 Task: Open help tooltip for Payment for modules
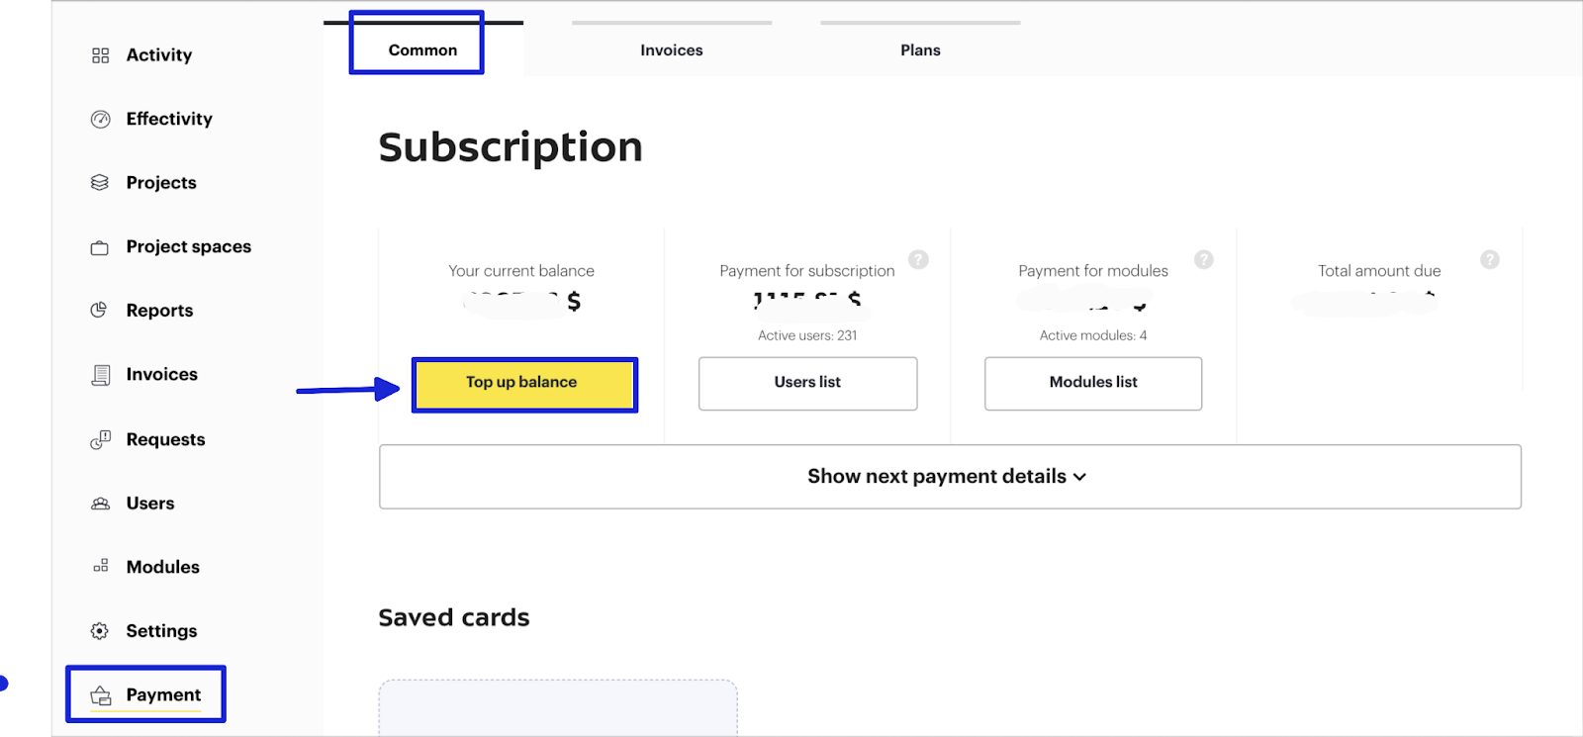1203,259
